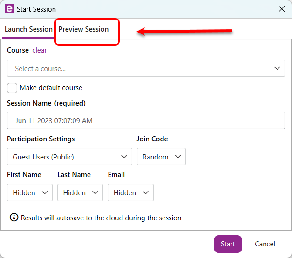
Task: Change the Email visibility dropdown
Action: (x=130, y=192)
